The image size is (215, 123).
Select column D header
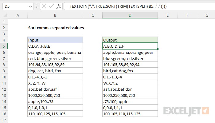(130, 15)
